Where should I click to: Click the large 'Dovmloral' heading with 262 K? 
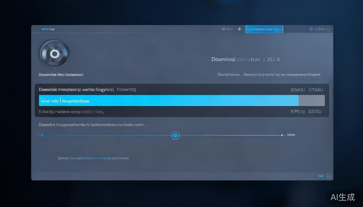pos(246,59)
